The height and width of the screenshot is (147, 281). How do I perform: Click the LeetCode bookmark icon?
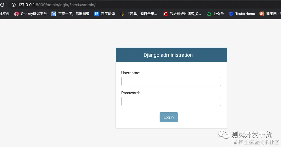pyautogui.click(x=122, y=14)
